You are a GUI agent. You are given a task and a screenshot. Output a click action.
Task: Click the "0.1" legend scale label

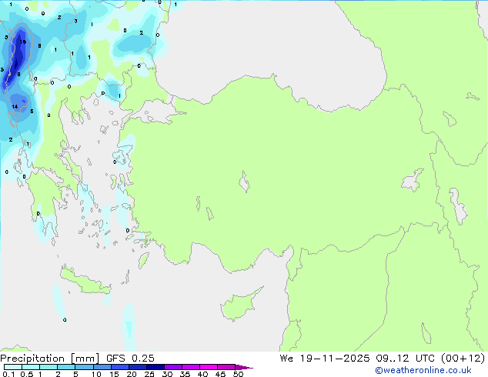click(x=8, y=374)
